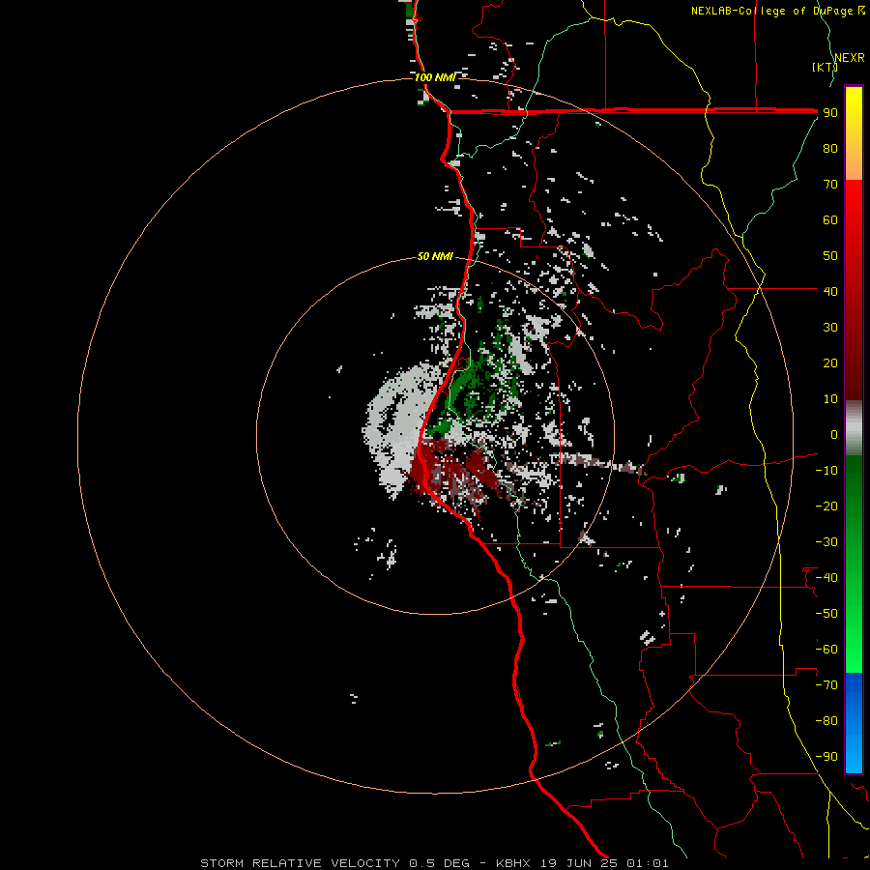Click the 80 value on velocity scale
870x870 pixels.
[830, 149]
